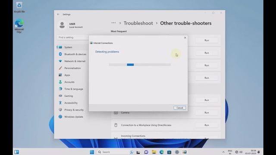Viewport: 276px width, 155px height.
Task: Open network and volume quick settings
Action: click(239, 152)
